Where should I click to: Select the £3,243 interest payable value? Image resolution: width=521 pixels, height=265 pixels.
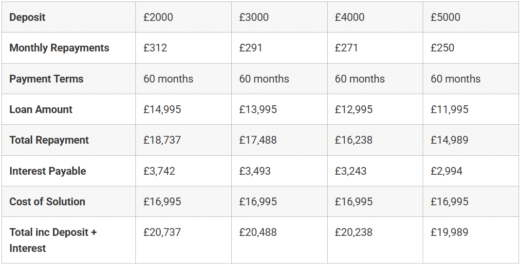click(351, 171)
